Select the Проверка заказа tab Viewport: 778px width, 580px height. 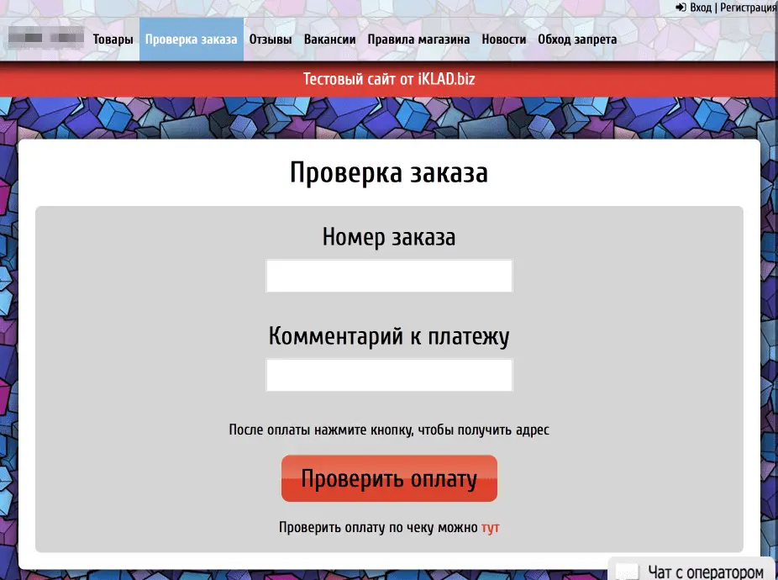tap(191, 40)
